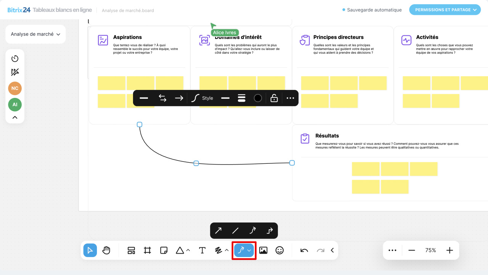Select the sticky note tool

pyautogui.click(x=164, y=250)
